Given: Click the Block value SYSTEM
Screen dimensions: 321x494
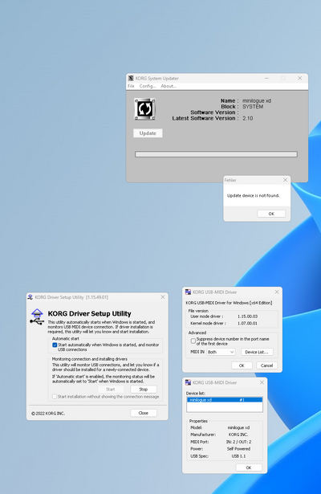Looking at the screenshot, I should (x=253, y=107).
